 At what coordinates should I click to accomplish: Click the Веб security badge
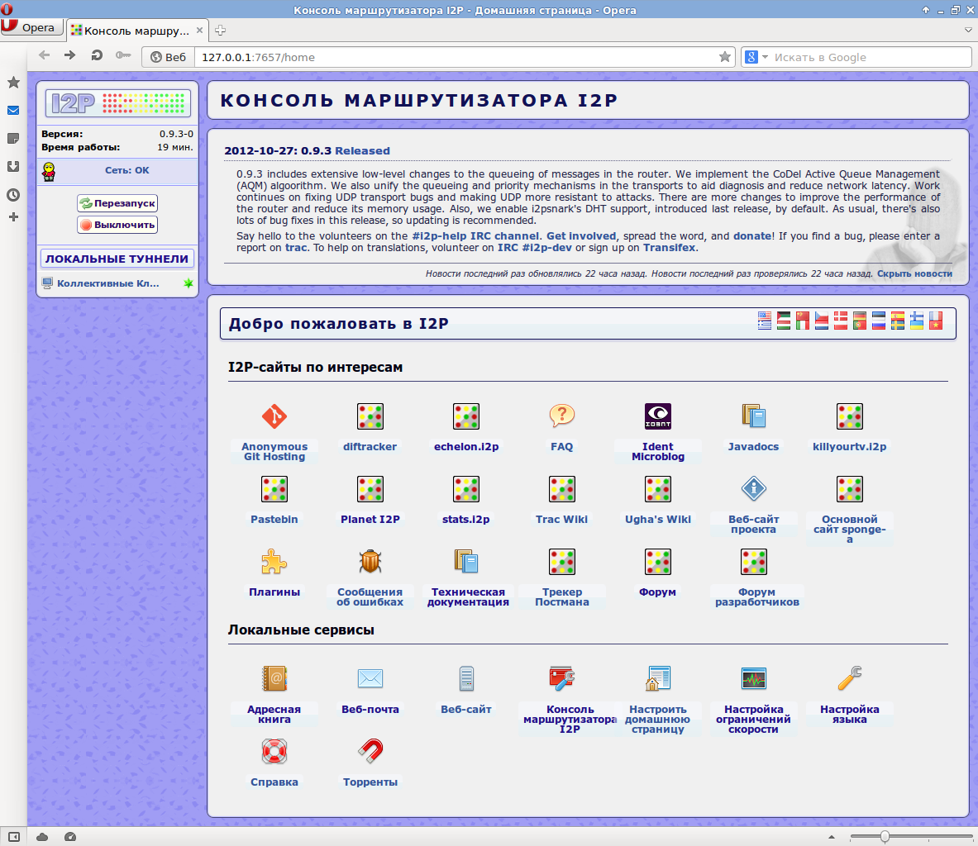[x=169, y=57]
